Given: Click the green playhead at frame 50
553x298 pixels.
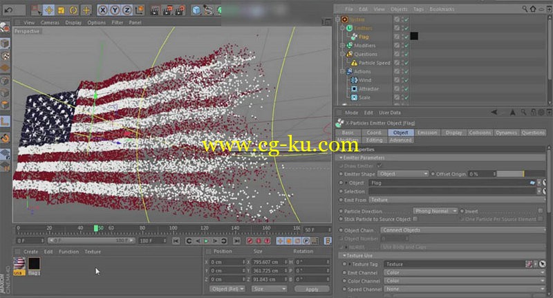Looking at the screenshot, I should pos(95,228).
